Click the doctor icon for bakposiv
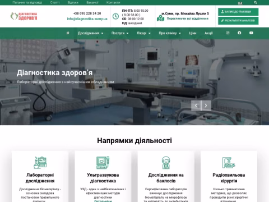This screenshot has width=269, height=202. (166, 163)
